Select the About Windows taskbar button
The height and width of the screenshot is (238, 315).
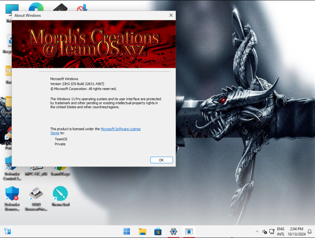tap(189, 231)
